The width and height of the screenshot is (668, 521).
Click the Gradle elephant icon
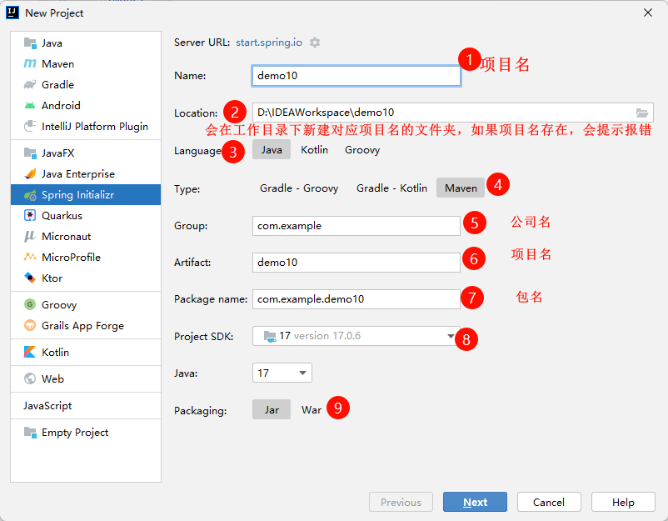click(x=30, y=84)
